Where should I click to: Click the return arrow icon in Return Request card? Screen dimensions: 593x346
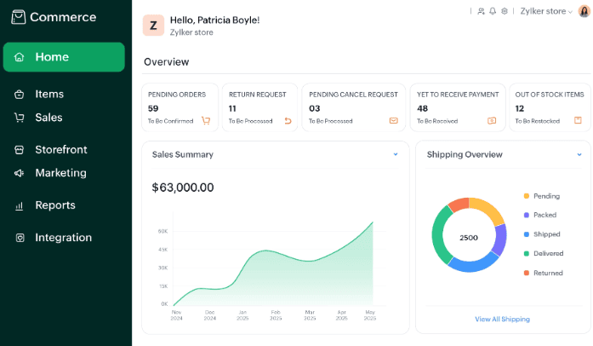tap(288, 121)
